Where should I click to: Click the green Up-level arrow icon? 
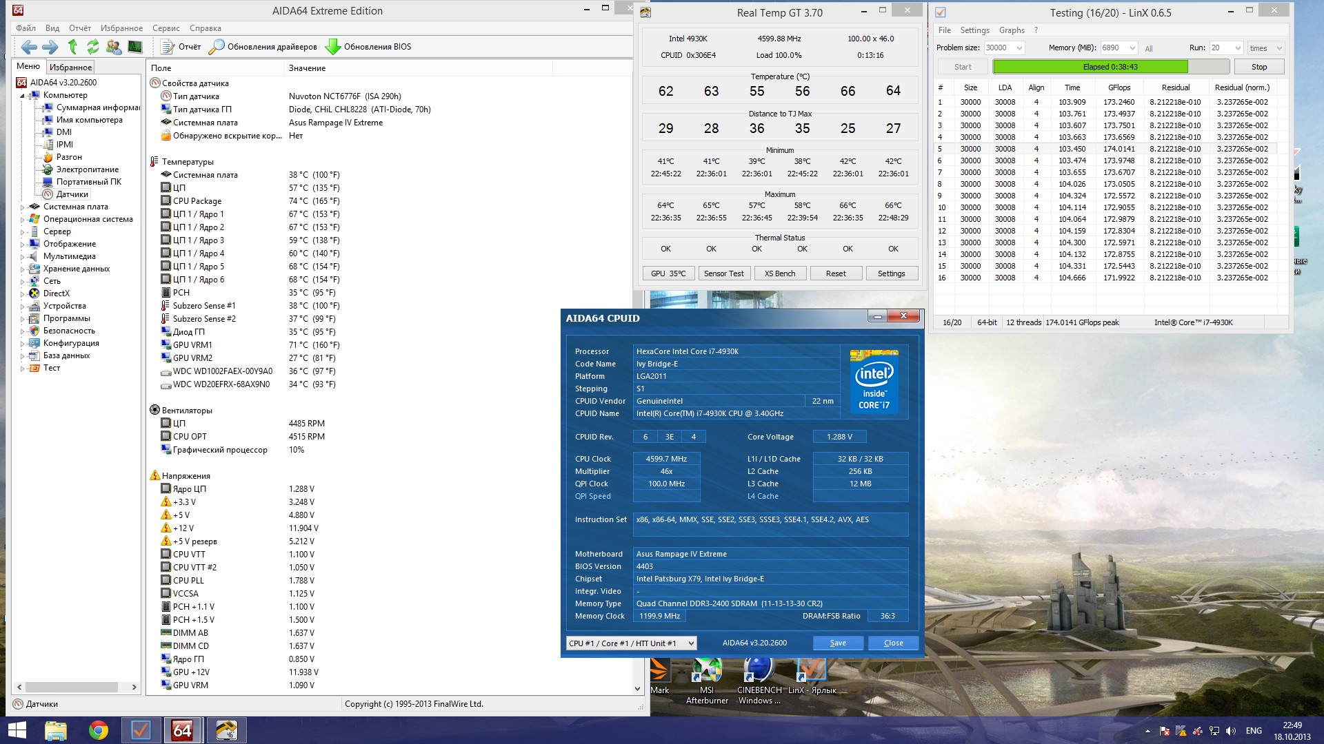[72, 47]
